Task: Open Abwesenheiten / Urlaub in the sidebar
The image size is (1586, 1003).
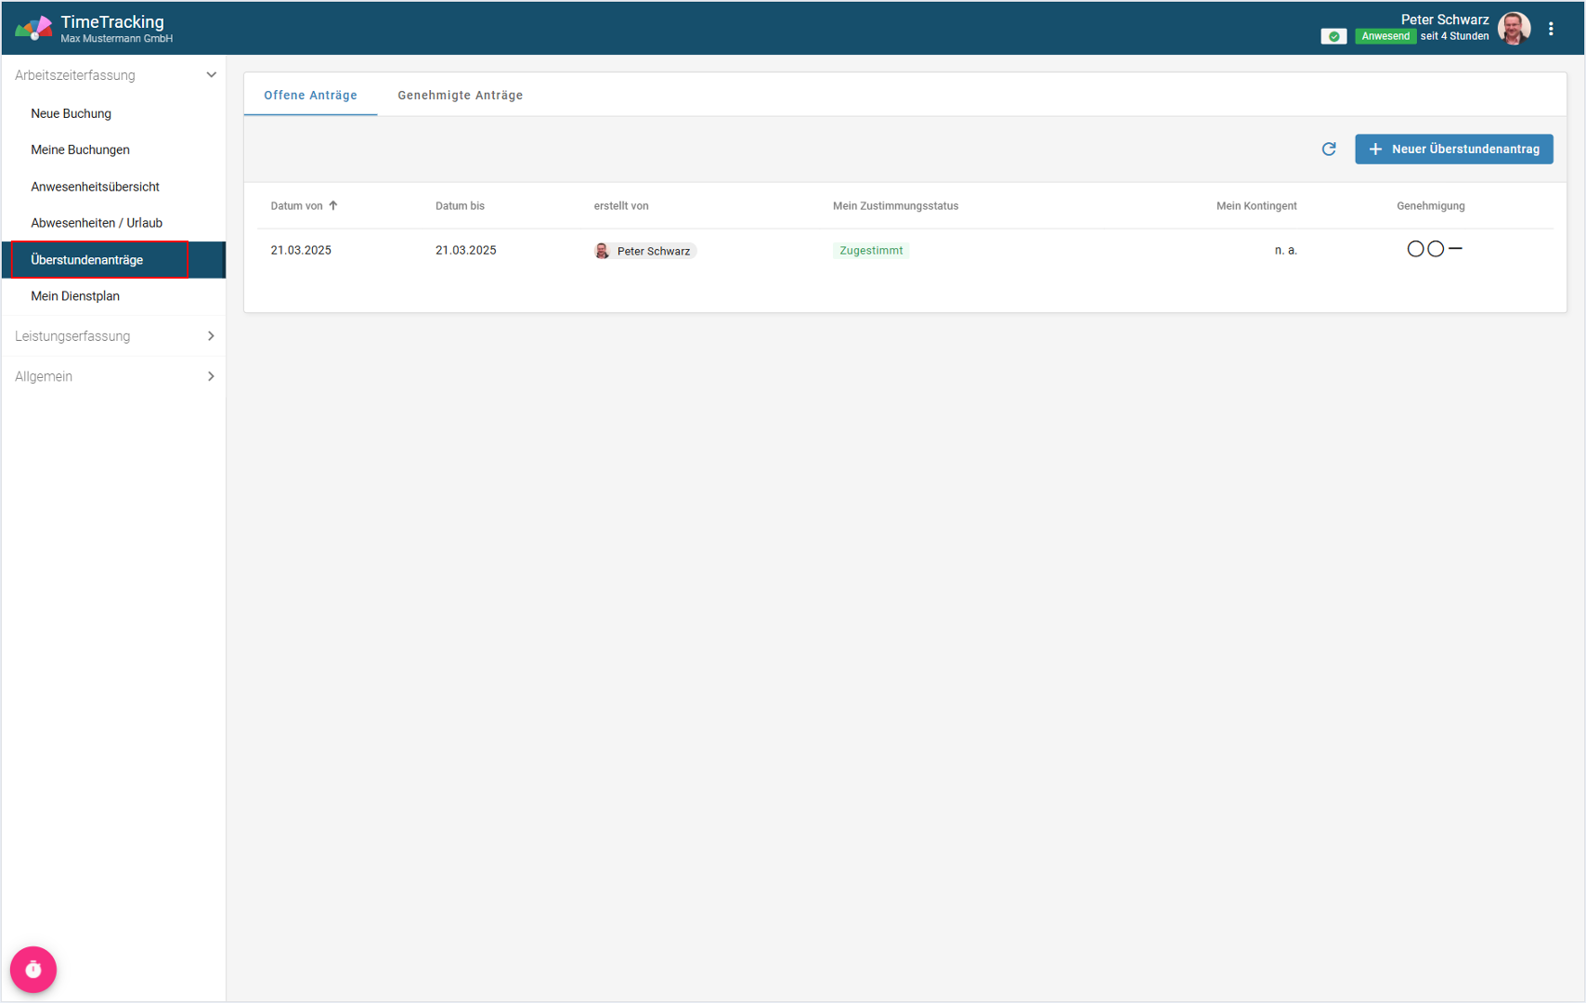Action: 97,223
